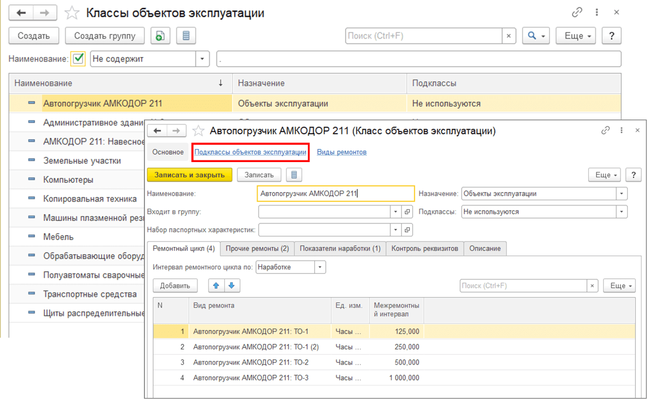The height and width of the screenshot is (399, 647).
Task: Copy link icon in Автопогрузчик form header
Action: pyautogui.click(x=605, y=130)
